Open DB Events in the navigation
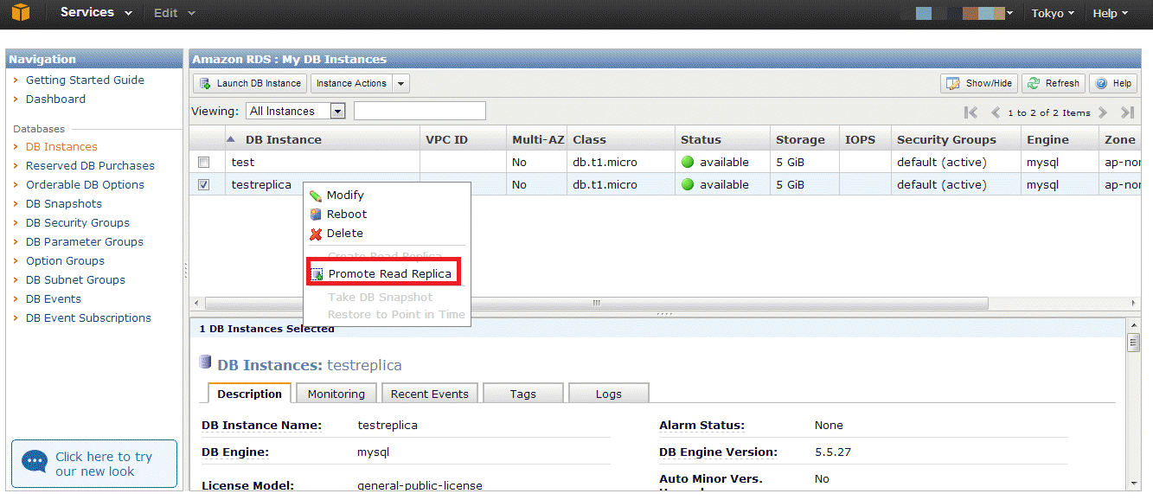The image size is (1153, 500). tap(54, 298)
